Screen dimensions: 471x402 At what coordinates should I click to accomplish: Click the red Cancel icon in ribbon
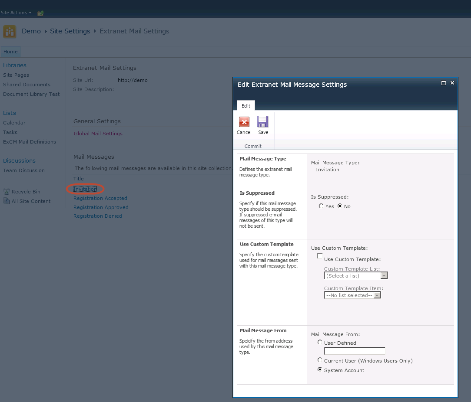tap(244, 122)
